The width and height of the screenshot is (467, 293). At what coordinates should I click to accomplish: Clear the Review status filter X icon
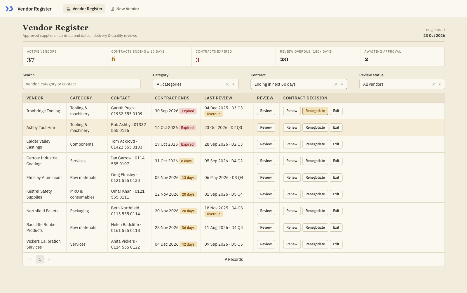434,84
